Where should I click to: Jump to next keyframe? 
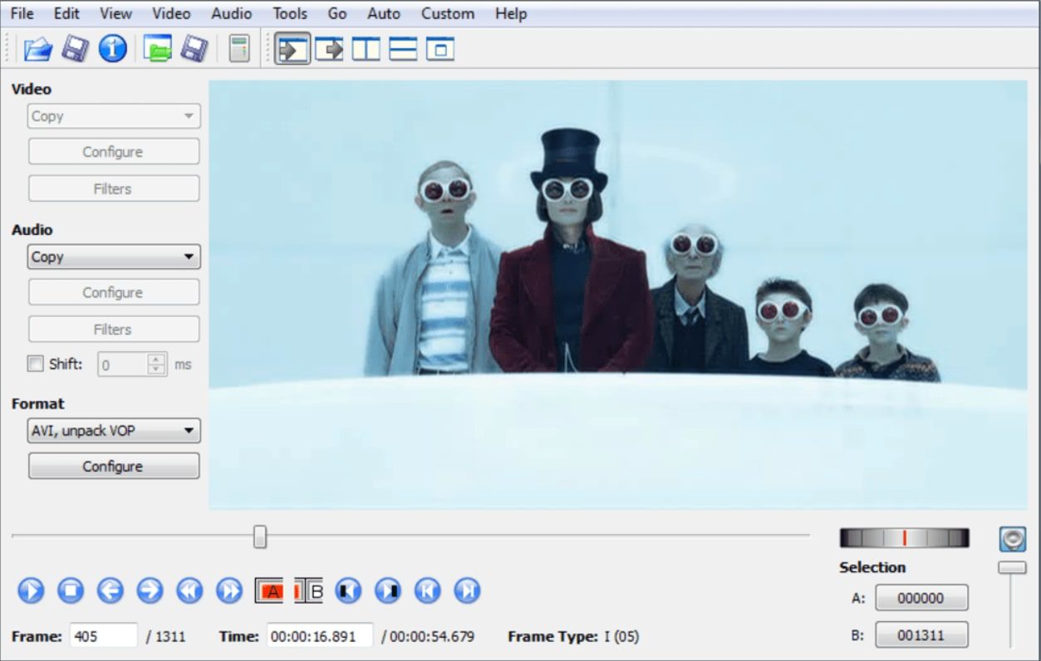[x=229, y=591]
